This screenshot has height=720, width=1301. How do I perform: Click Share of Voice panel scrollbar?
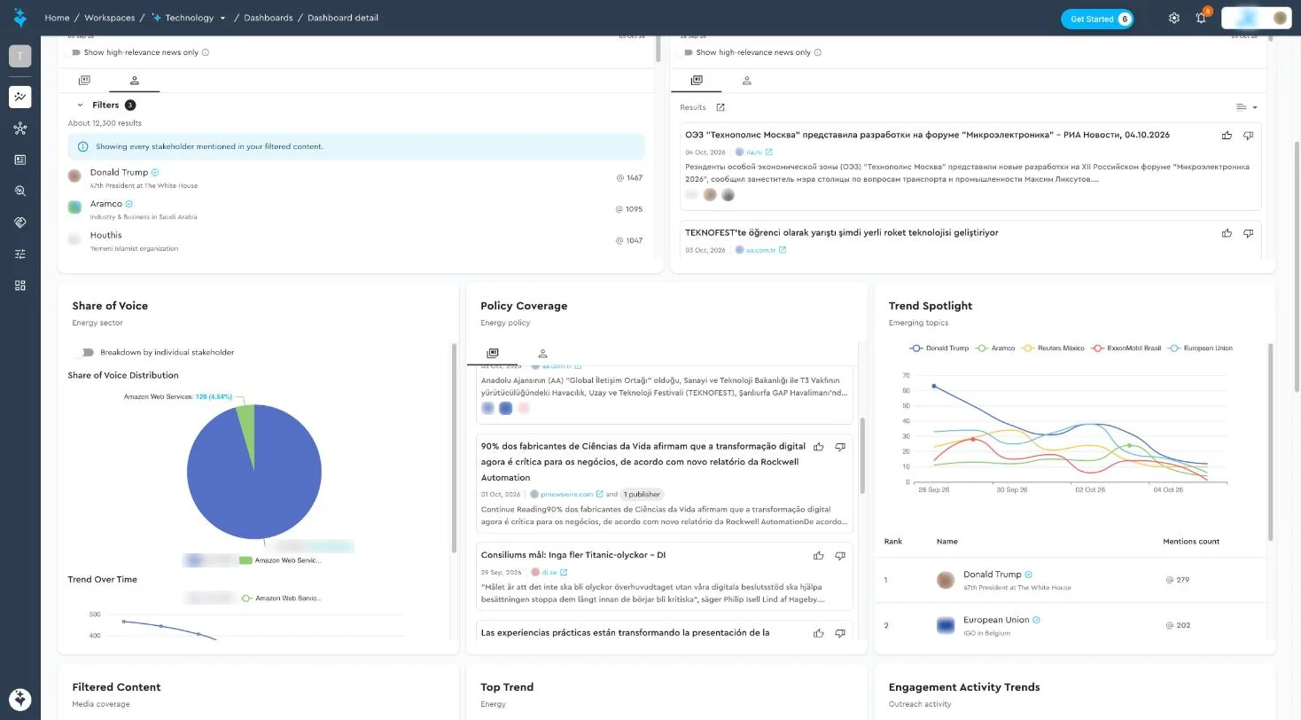455,448
